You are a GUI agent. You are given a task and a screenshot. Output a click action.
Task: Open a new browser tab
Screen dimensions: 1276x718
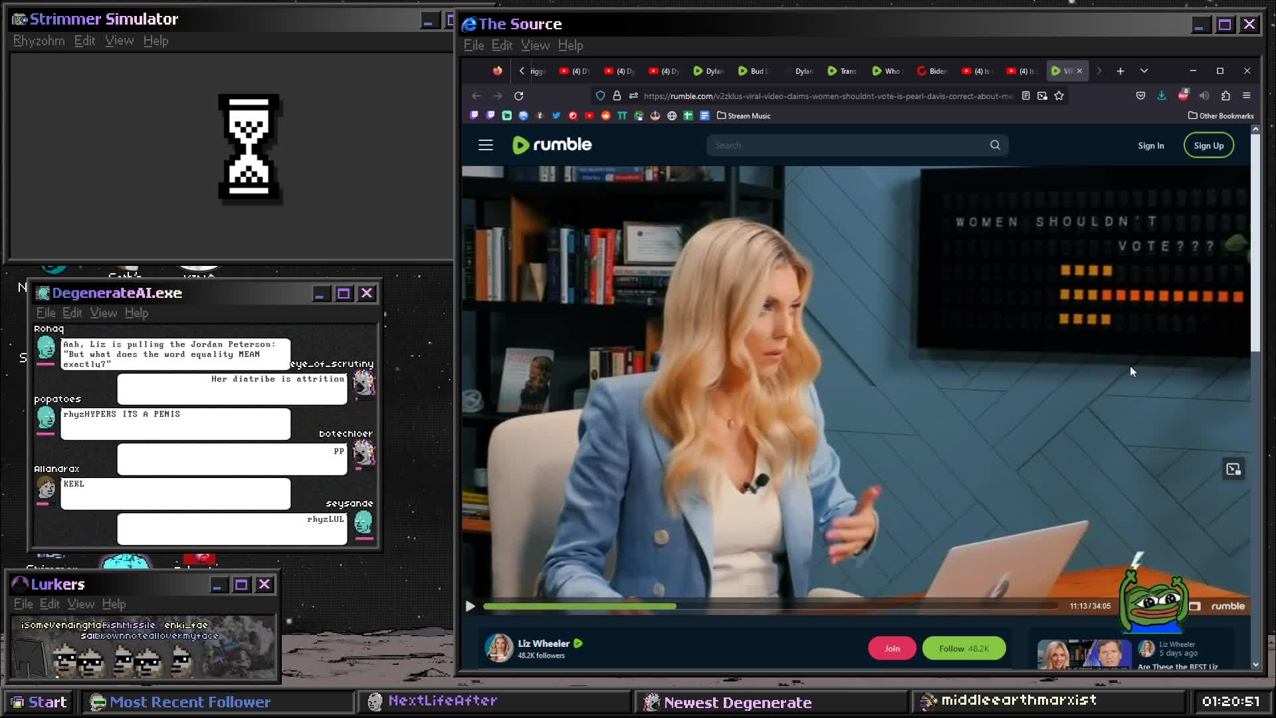(x=1120, y=70)
